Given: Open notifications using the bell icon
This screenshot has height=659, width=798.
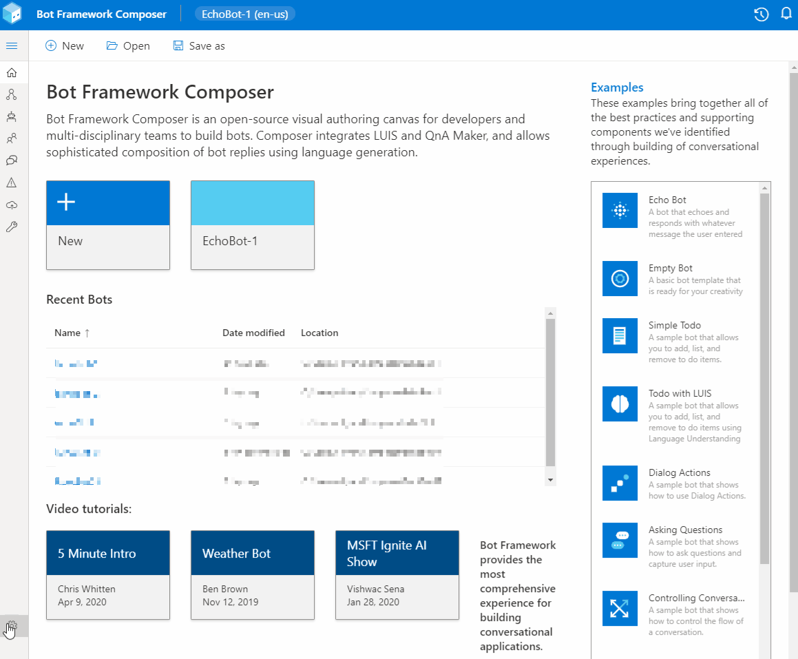Looking at the screenshot, I should tap(785, 14).
